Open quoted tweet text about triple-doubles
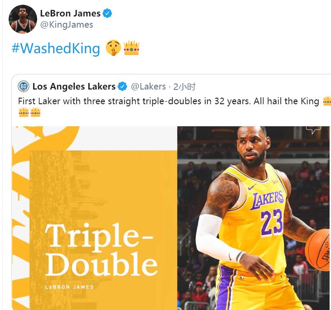The width and height of the screenshot is (331, 310). (x=168, y=101)
